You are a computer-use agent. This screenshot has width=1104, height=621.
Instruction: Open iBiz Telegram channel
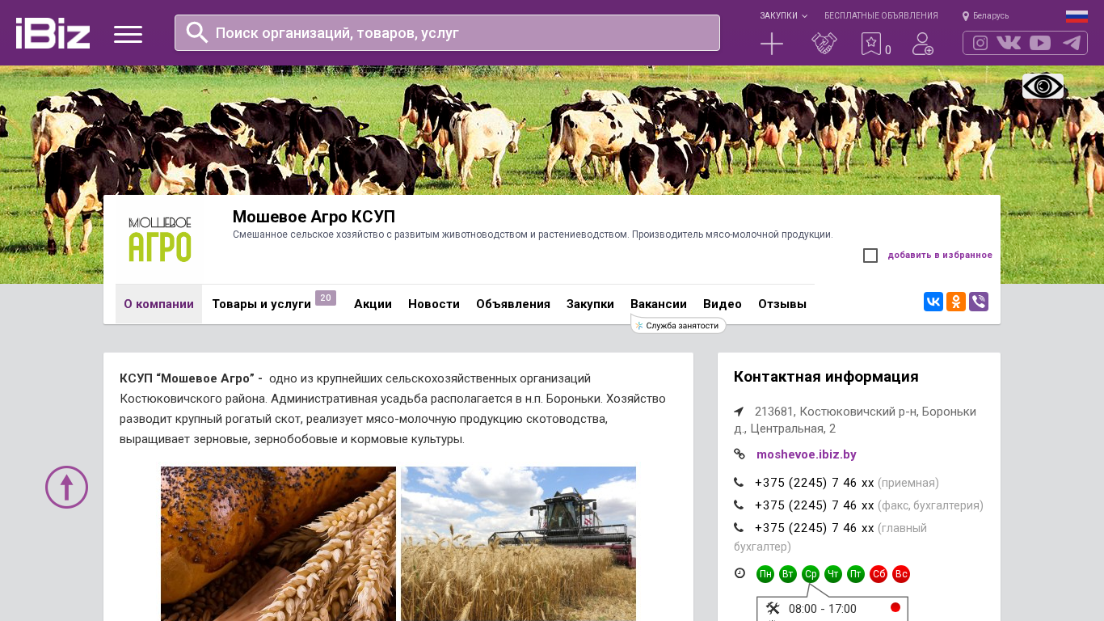coord(1072,43)
